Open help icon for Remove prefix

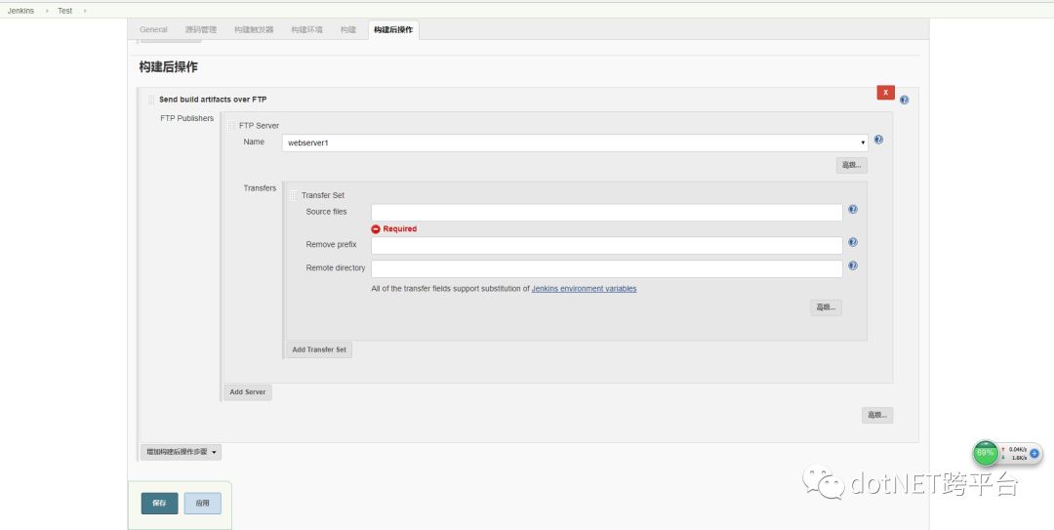tap(853, 242)
